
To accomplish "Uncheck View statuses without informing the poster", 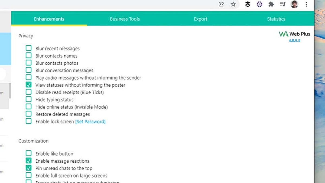I will pyautogui.click(x=28, y=85).
